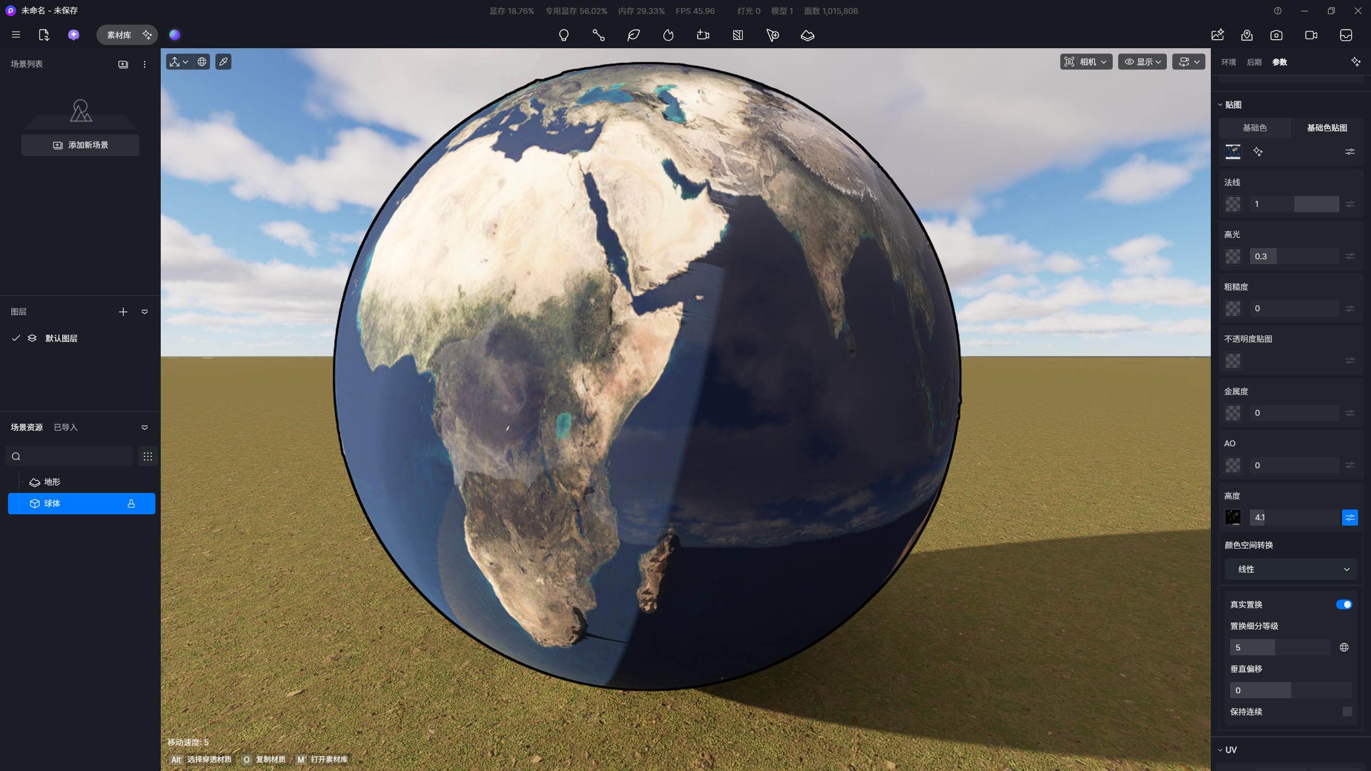Open the hamburger main menu
Image resolution: width=1371 pixels, height=771 pixels.
(16, 35)
